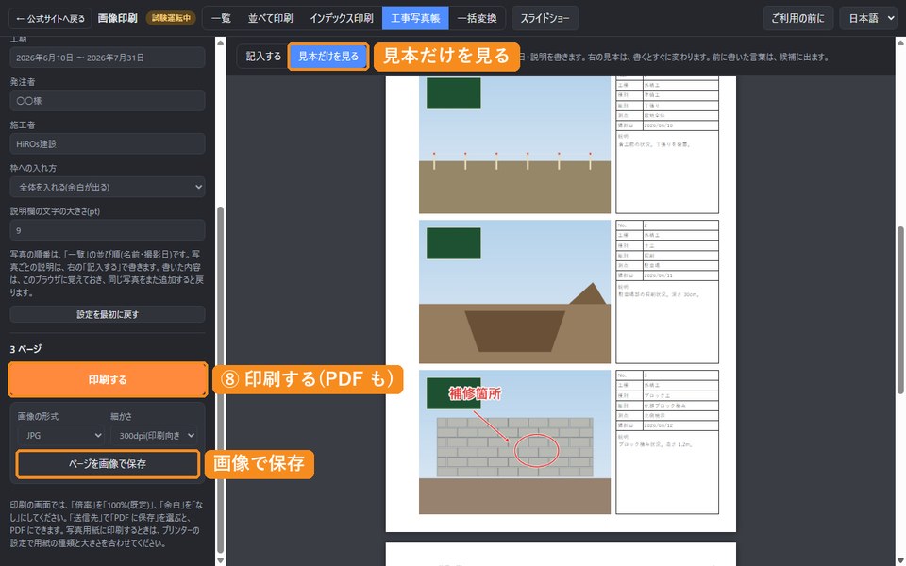Click the block wall photo marked 補修箇所
This screenshot has width=906, height=566.
point(515,441)
